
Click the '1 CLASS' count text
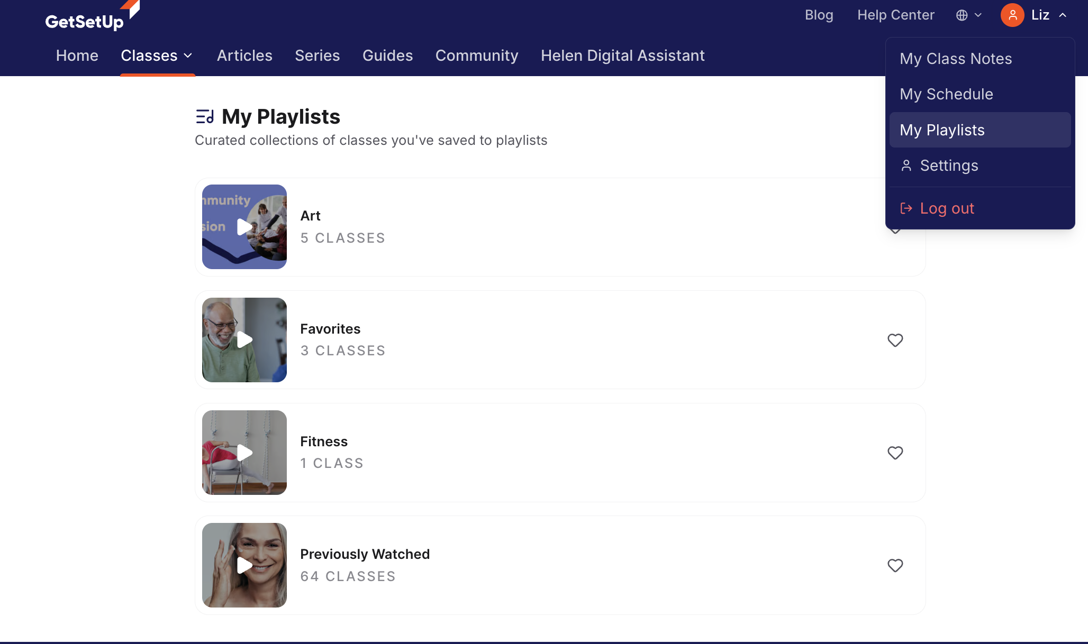(332, 463)
